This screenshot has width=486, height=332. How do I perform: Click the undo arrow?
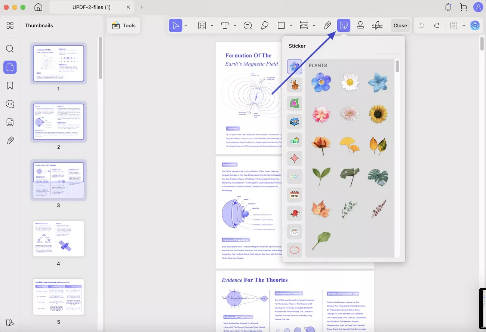pos(422,25)
